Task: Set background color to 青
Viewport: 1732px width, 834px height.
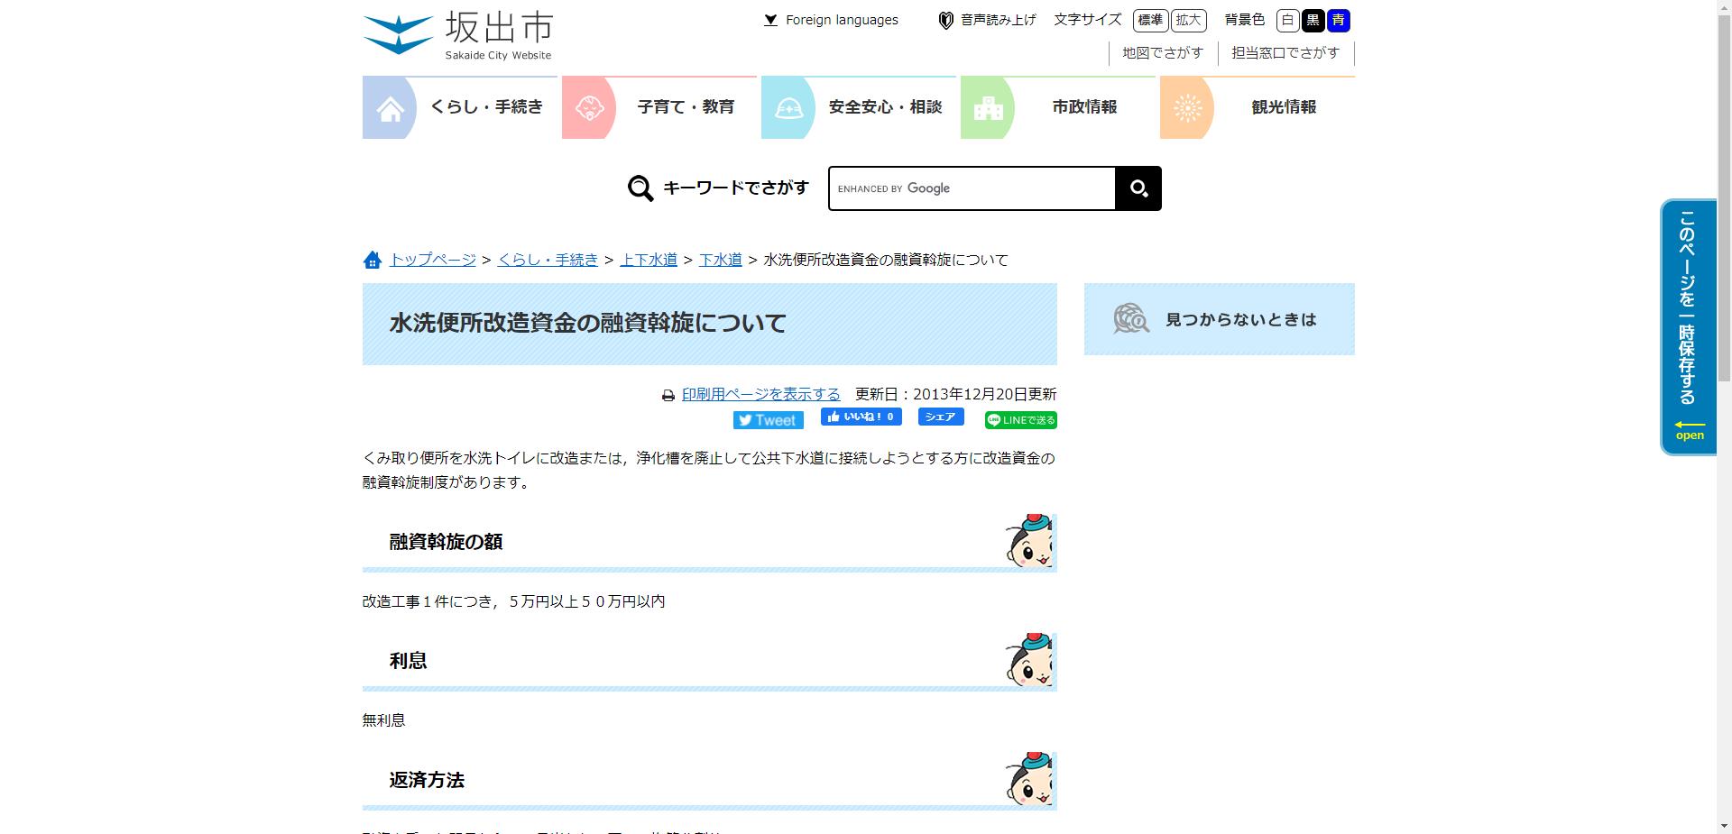Action: tap(1338, 20)
